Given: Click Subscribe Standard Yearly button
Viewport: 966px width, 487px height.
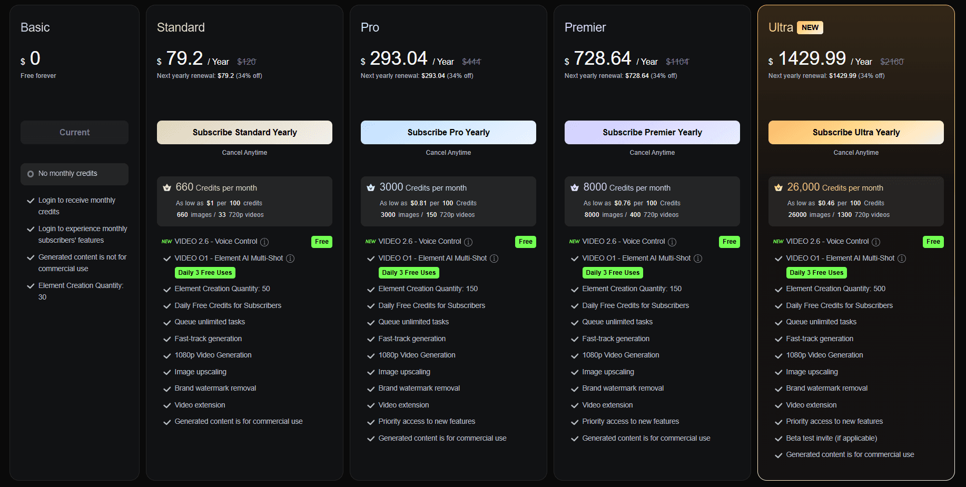Looking at the screenshot, I should point(244,133).
